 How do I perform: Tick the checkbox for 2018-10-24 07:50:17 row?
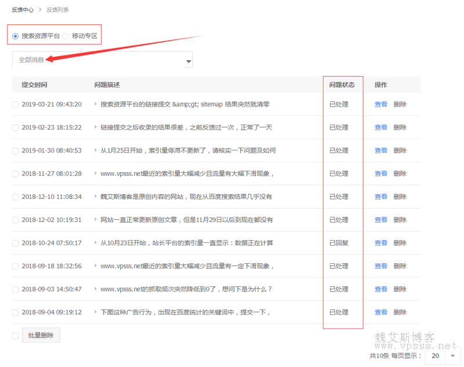pos(16,243)
